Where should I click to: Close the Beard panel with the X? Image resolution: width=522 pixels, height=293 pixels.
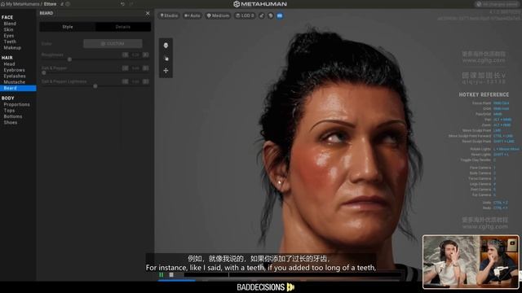tap(148, 13)
